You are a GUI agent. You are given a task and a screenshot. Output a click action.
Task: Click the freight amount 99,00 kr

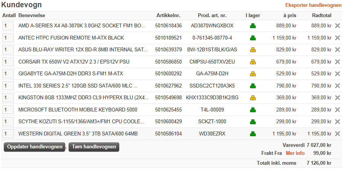click(x=322, y=153)
